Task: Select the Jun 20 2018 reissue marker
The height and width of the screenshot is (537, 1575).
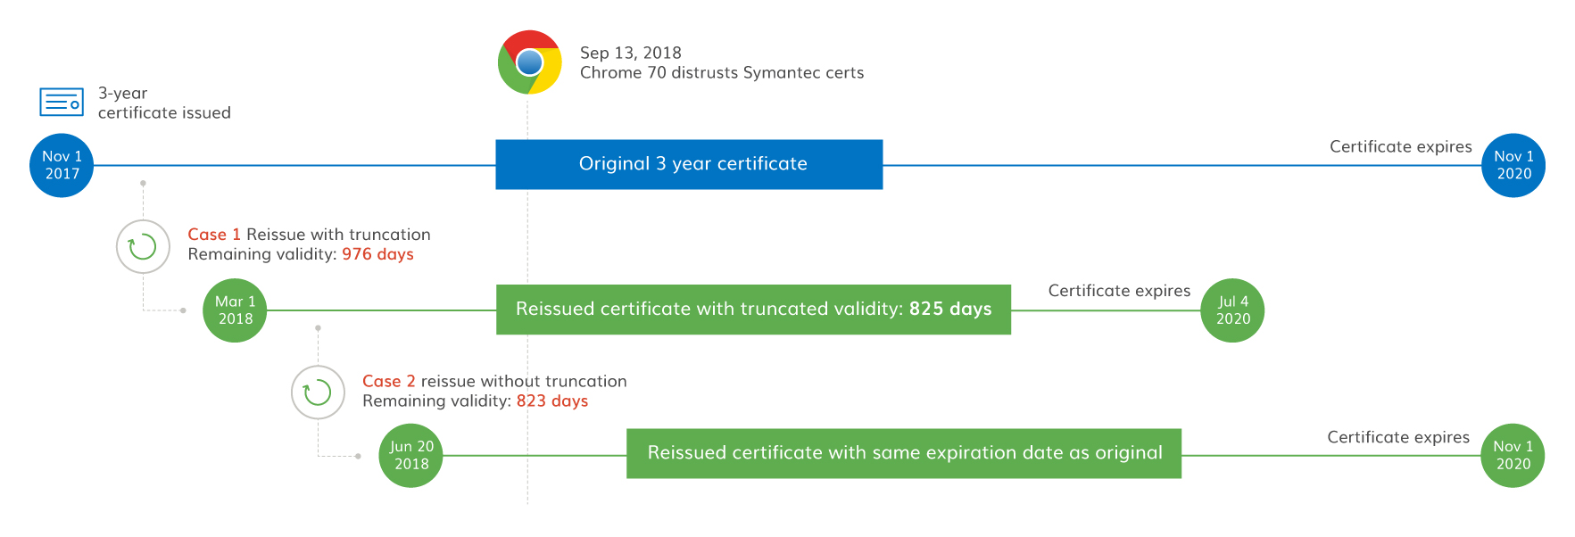Action: click(411, 456)
